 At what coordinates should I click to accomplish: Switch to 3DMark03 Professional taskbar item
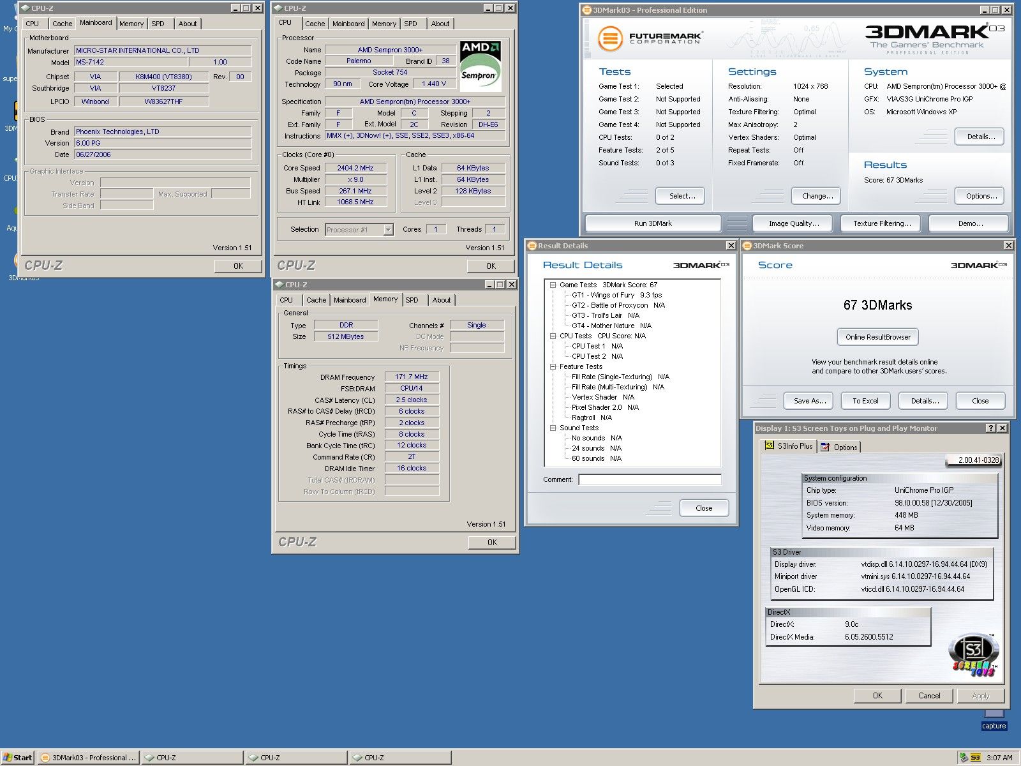point(88,758)
